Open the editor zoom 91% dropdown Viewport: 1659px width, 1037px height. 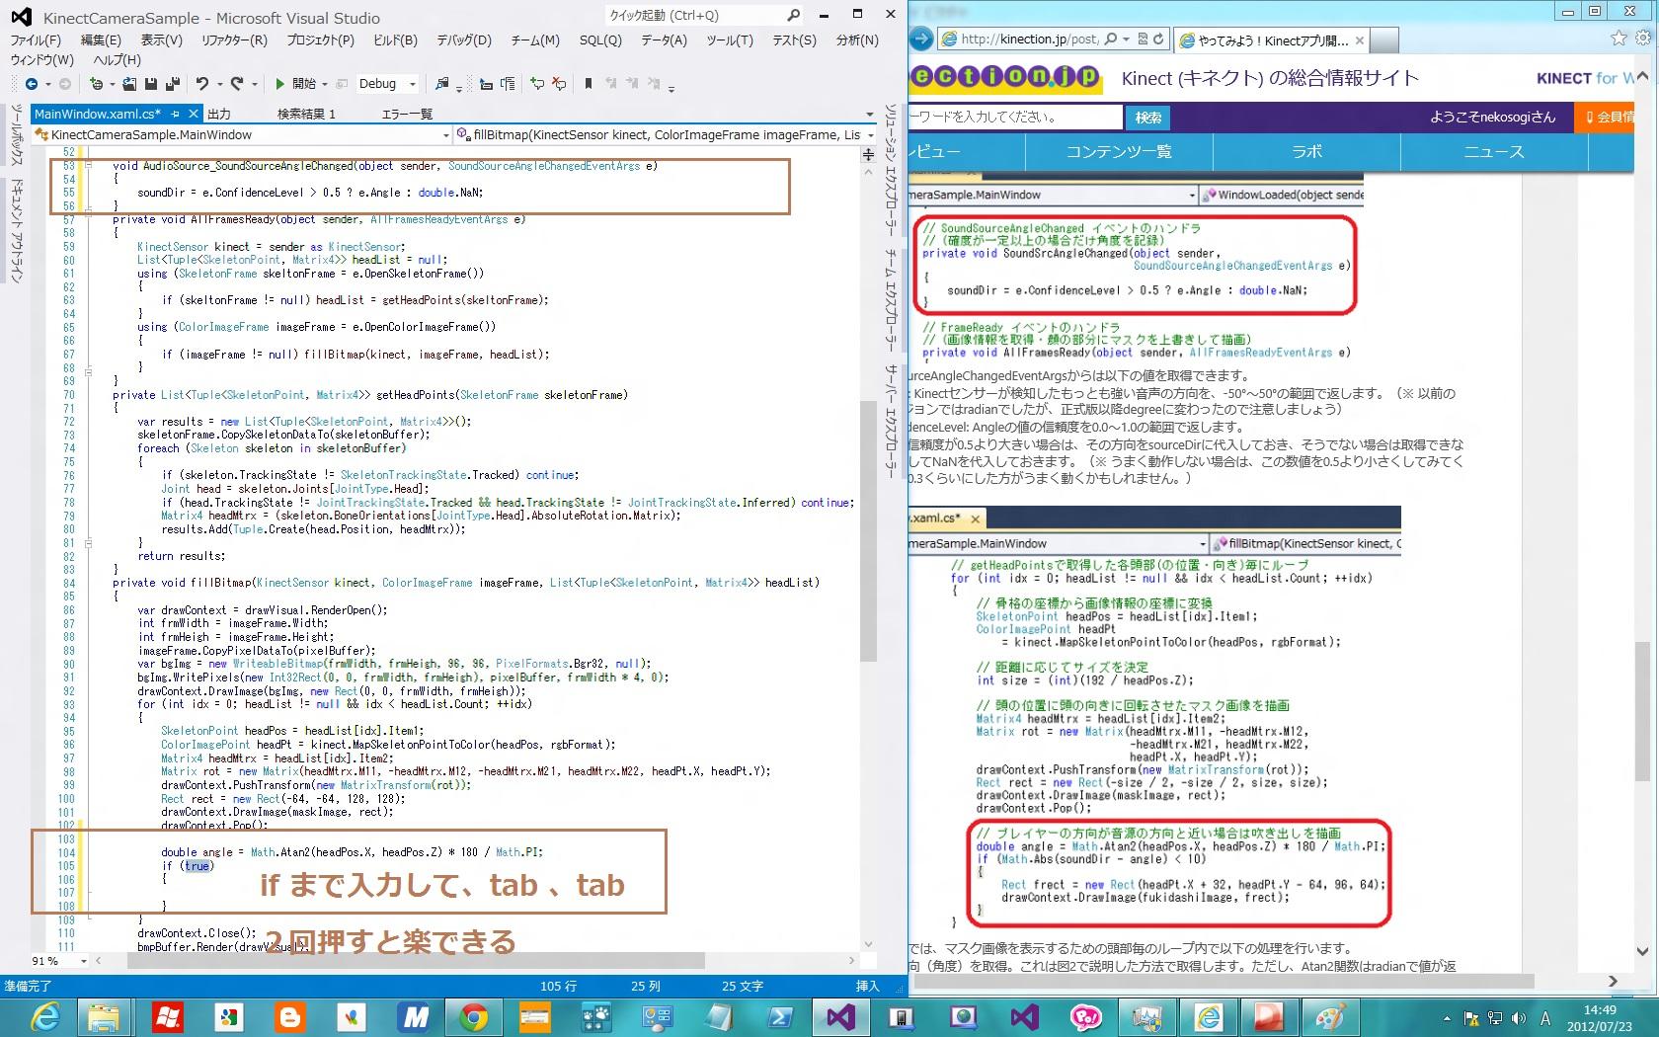tap(84, 960)
